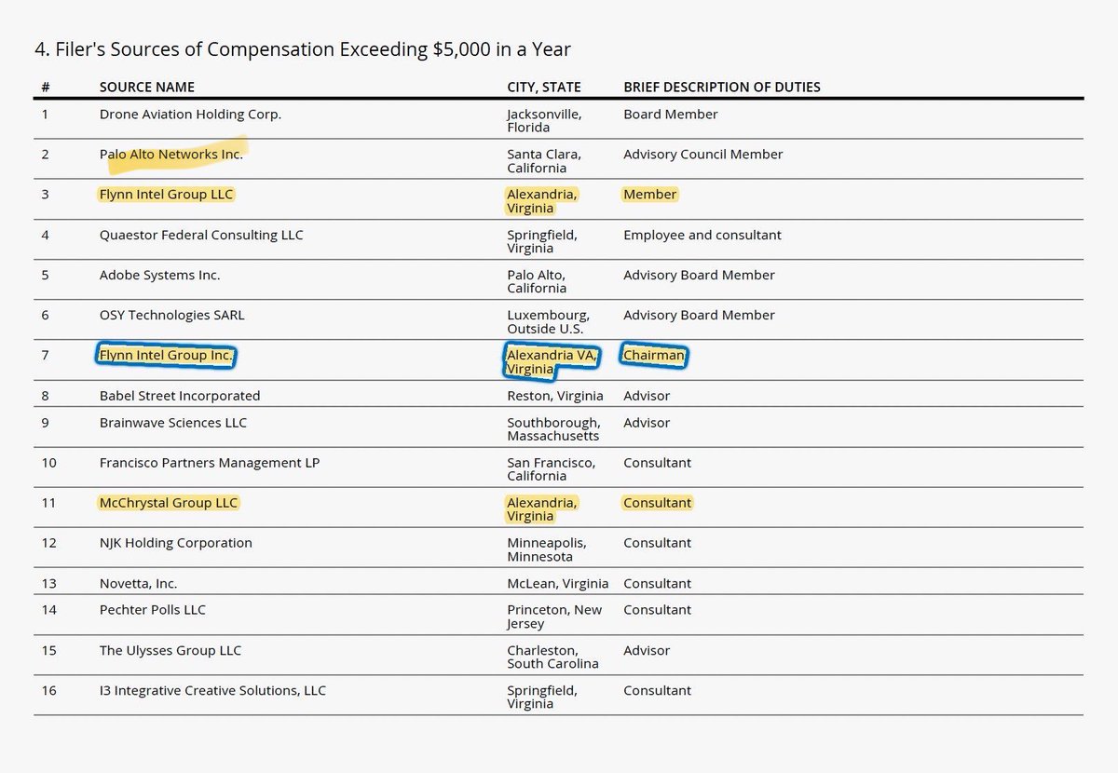
Task: Select the Pechter Polls LLC entry
Action: 153,610
